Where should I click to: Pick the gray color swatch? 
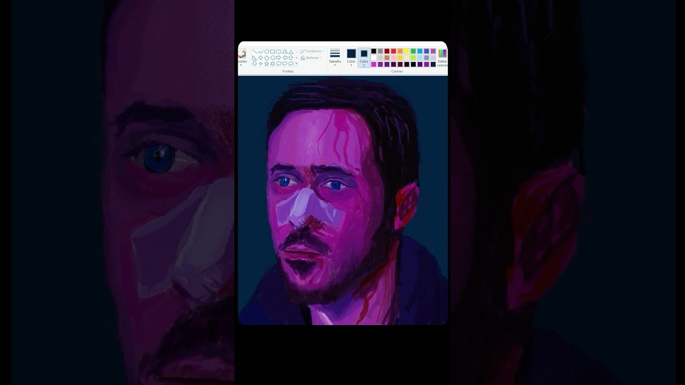tap(380, 51)
